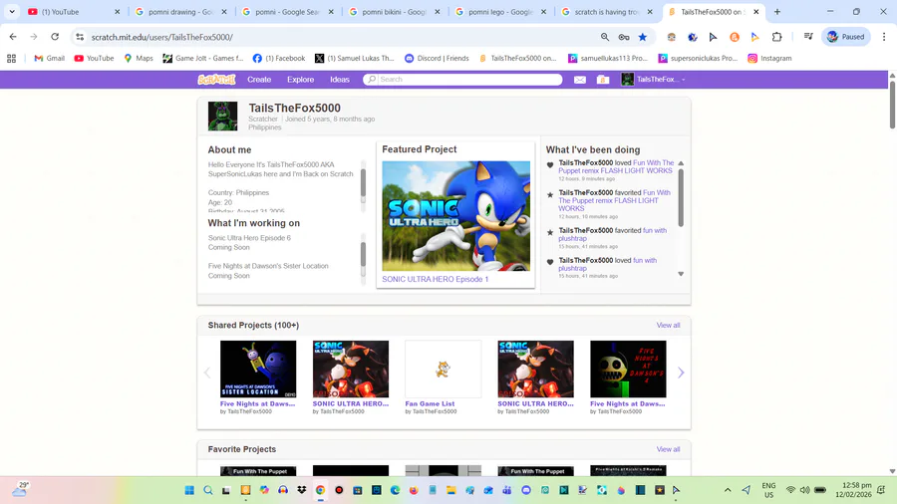Reload the page with refresh icon
Image resolution: width=897 pixels, height=504 pixels.
pyautogui.click(x=55, y=37)
